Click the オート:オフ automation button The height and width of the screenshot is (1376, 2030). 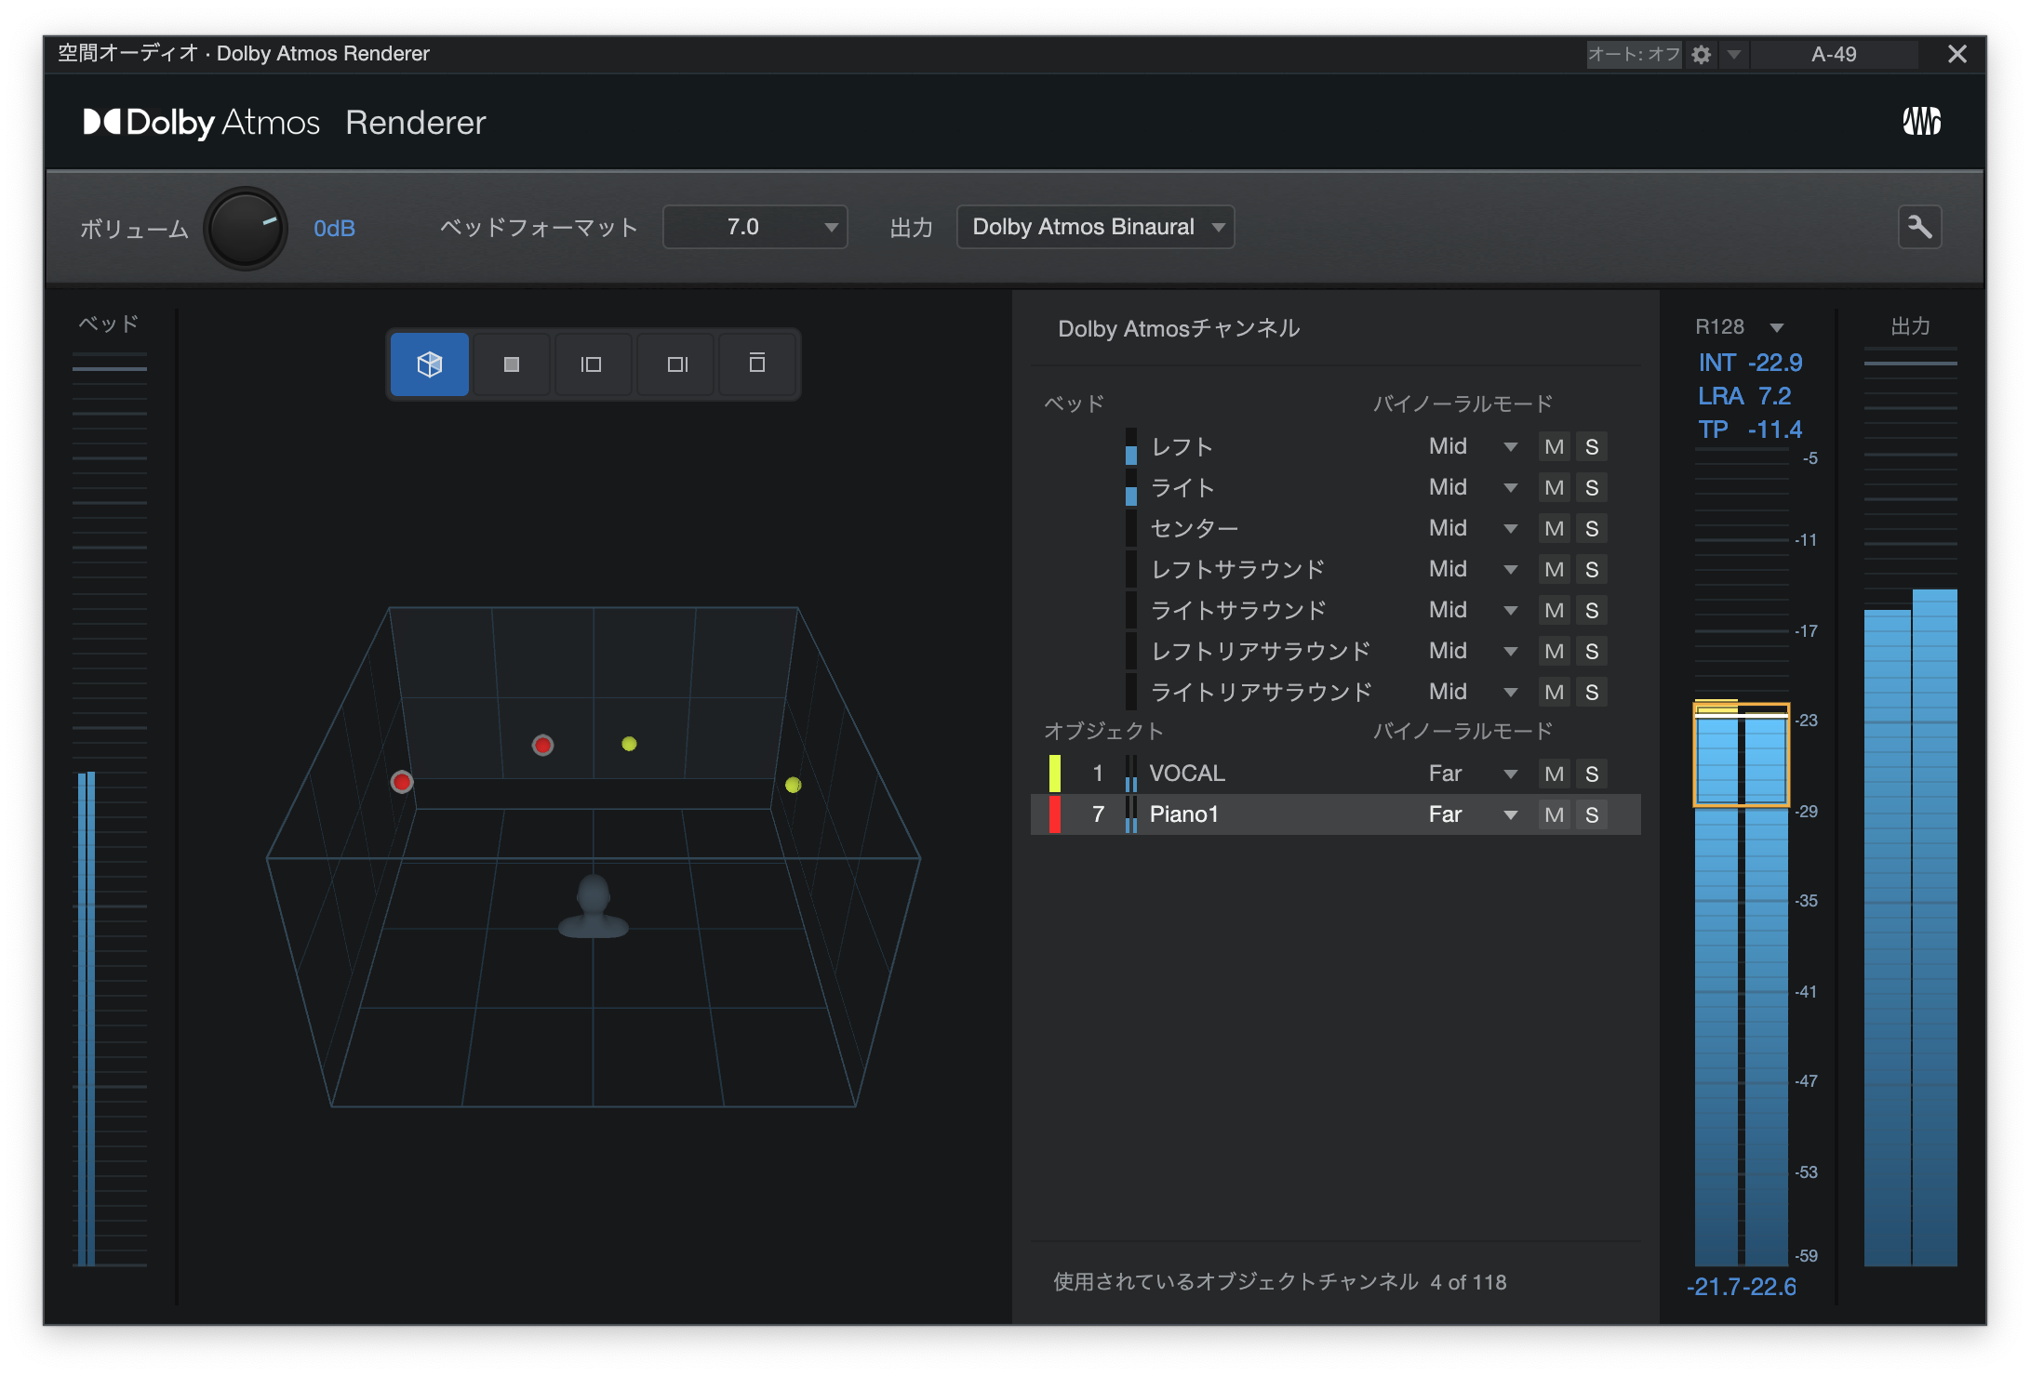coord(1634,55)
